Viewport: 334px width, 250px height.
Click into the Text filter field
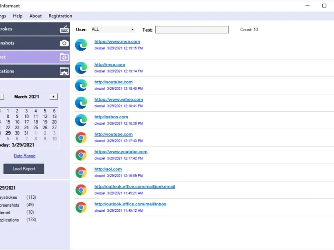[192, 30]
